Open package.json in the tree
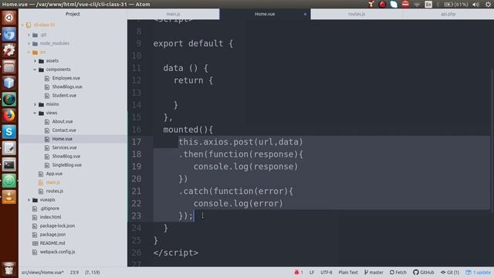494x278 pixels. pos(52,235)
